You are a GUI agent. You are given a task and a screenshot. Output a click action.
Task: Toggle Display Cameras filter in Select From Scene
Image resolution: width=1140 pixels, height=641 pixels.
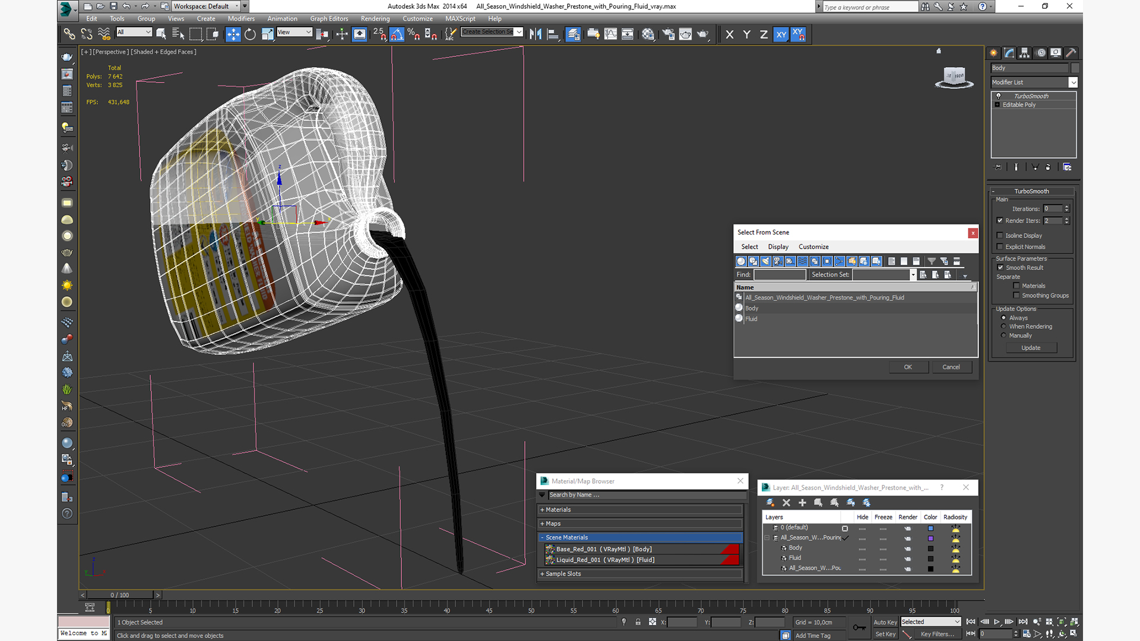click(778, 261)
